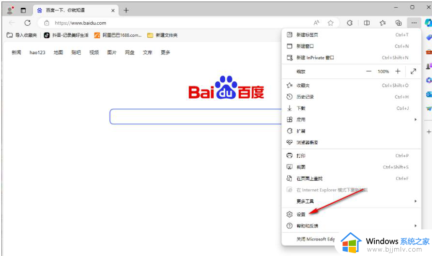This screenshot has width=432, height=256.
Task: Open 新建 InPrivate 窗口 menu item
Action: pos(351,58)
